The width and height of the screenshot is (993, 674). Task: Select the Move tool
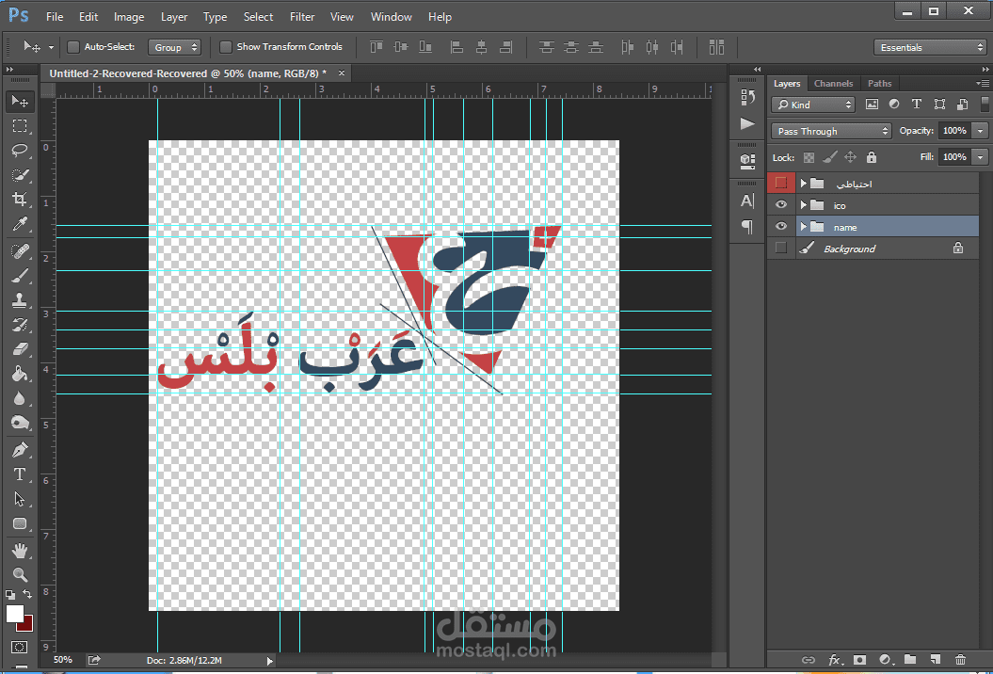click(x=20, y=101)
